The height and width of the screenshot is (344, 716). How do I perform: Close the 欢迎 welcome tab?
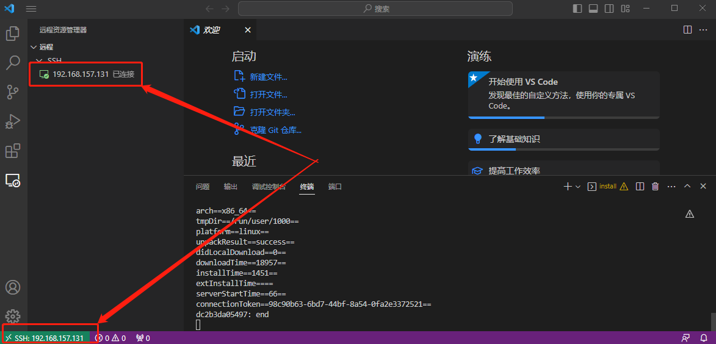pyautogui.click(x=247, y=30)
